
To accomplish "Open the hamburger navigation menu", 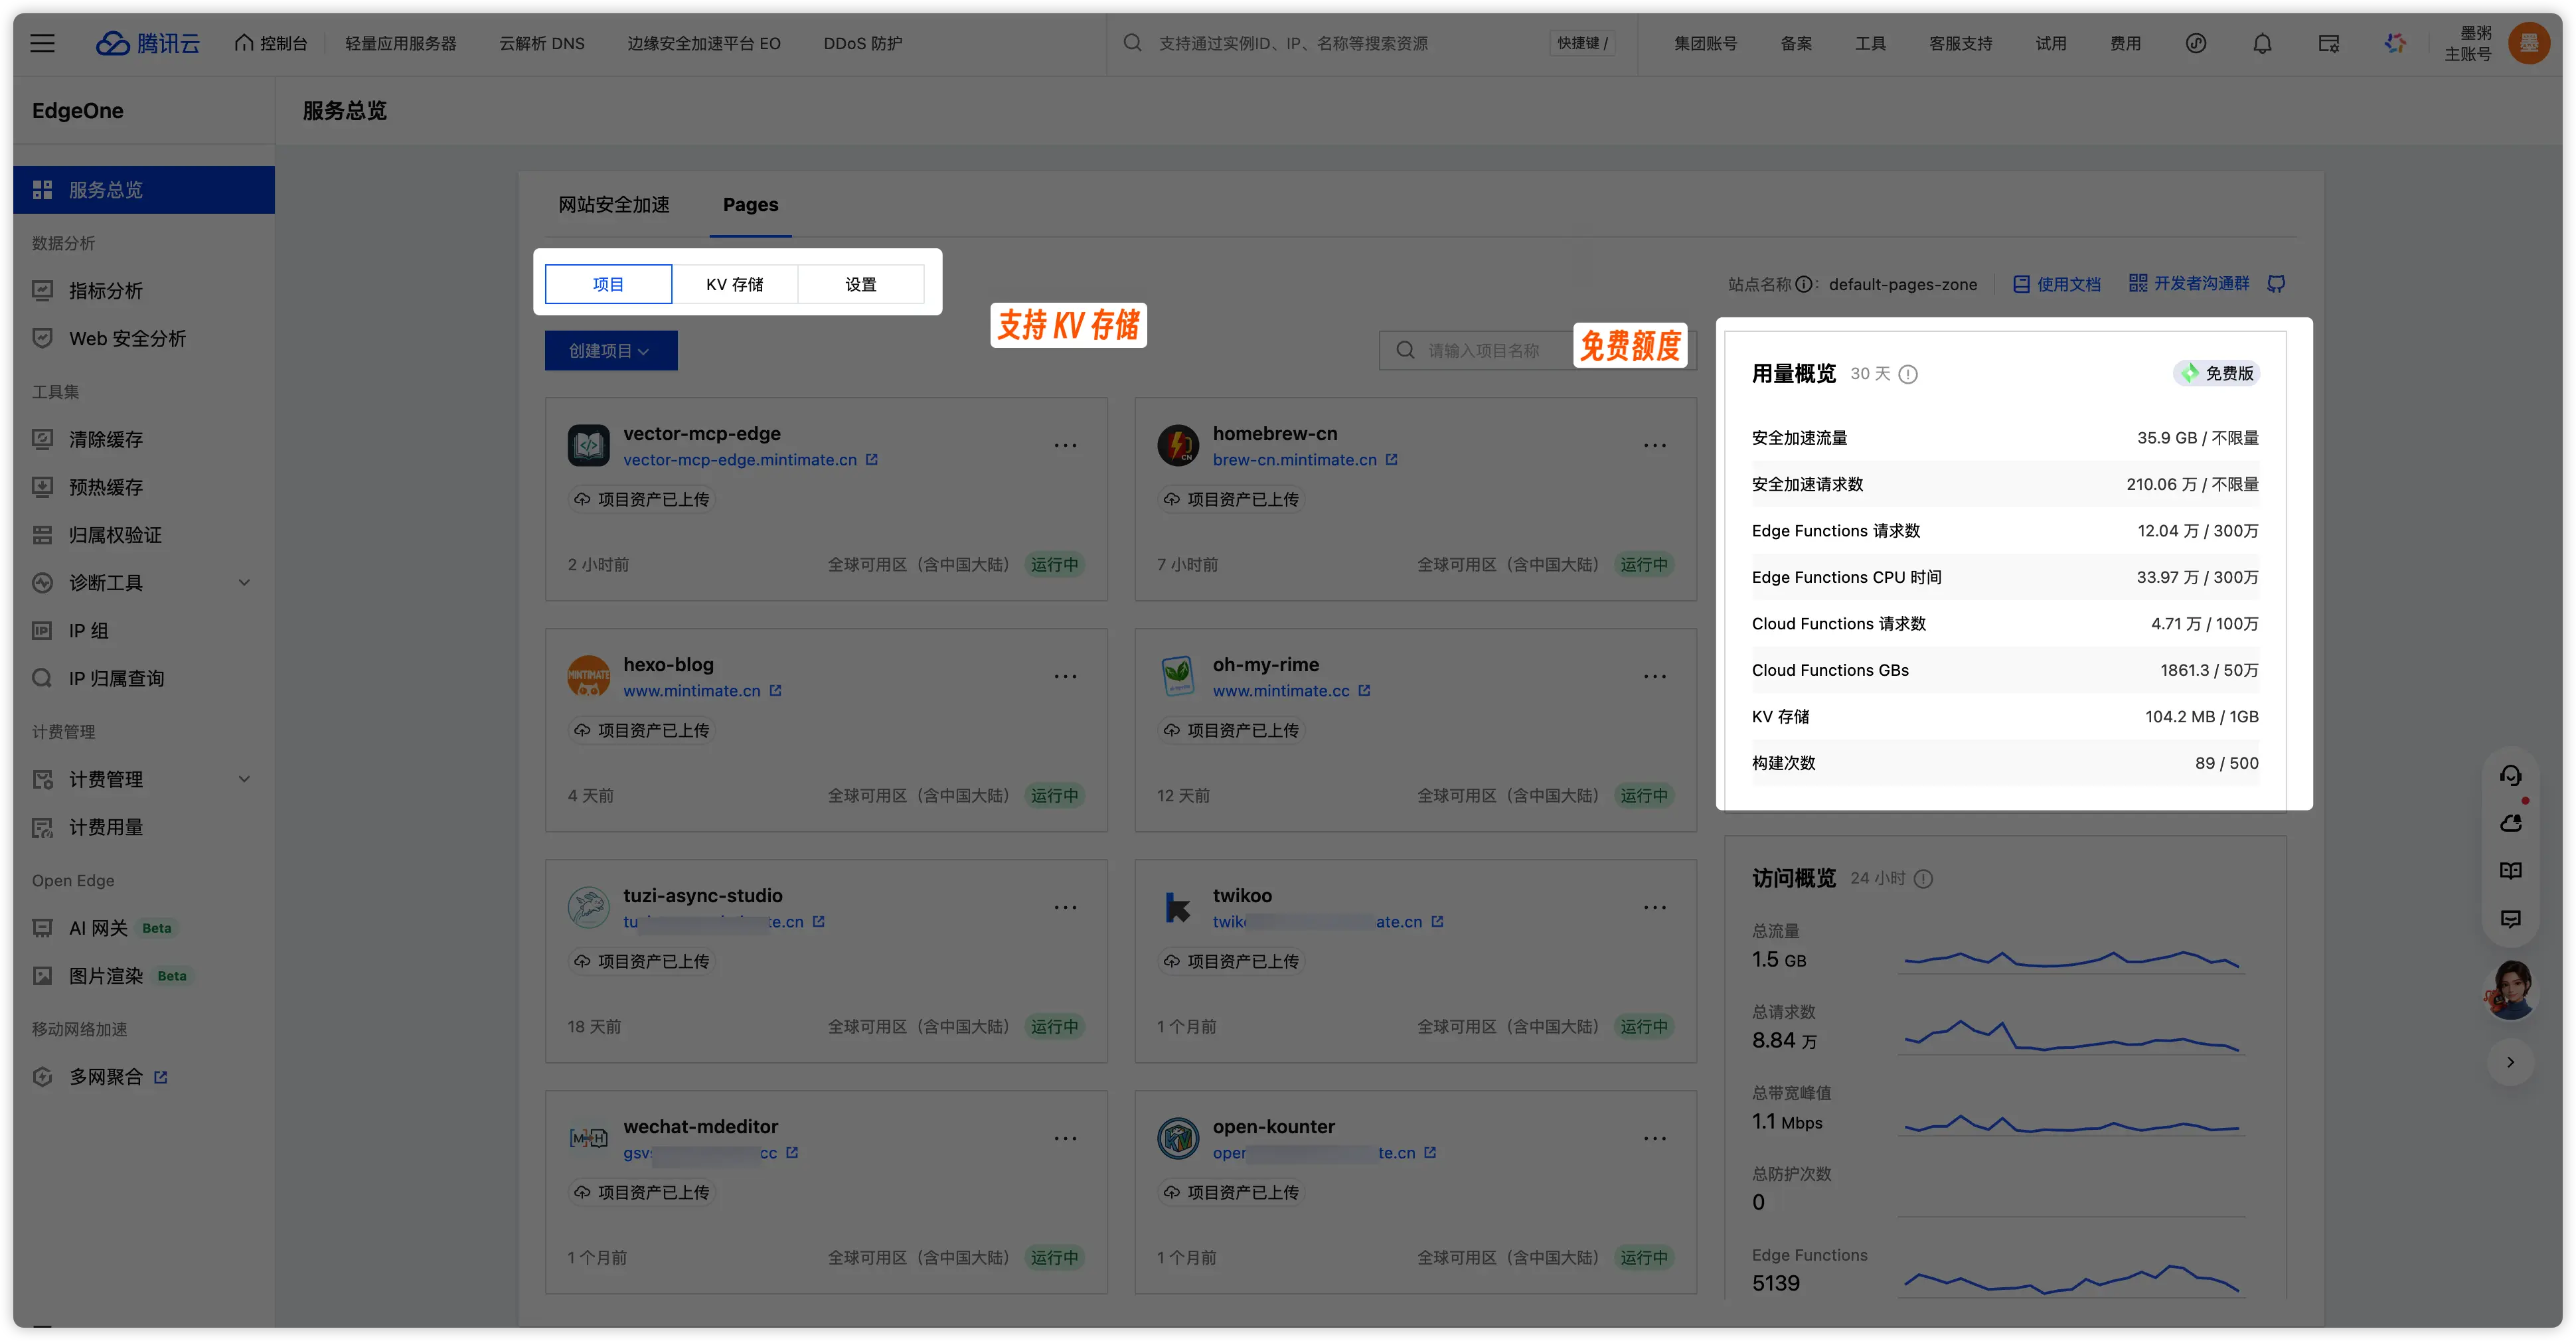I will [x=42, y=43].
